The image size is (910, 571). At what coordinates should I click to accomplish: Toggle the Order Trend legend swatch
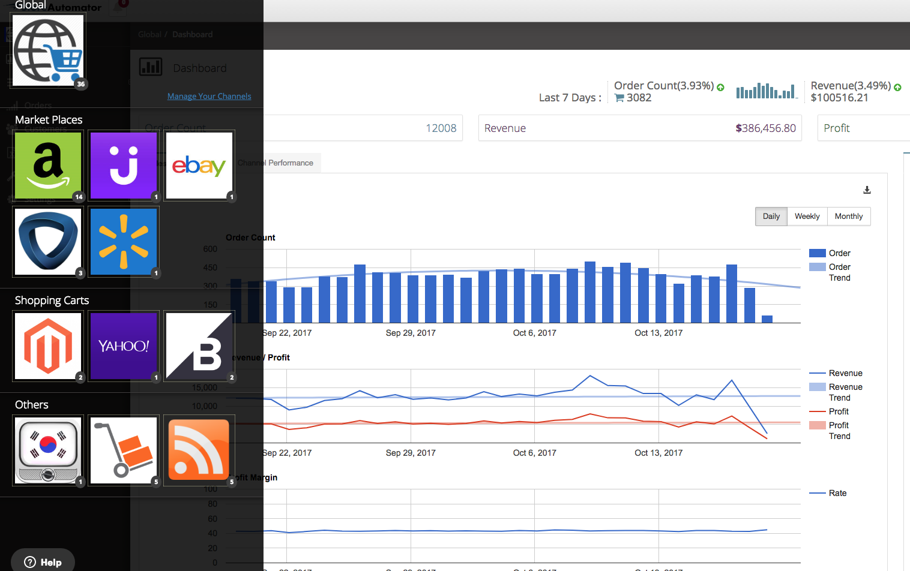(x=818, y=267)
